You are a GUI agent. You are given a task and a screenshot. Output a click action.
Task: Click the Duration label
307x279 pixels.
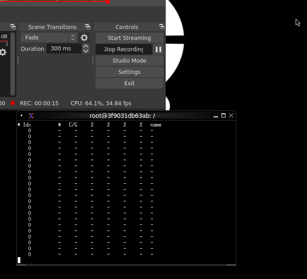(33, 49)
